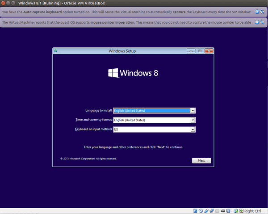Close the Windows Setup dialog
The image size is (268, 214).
209,51
